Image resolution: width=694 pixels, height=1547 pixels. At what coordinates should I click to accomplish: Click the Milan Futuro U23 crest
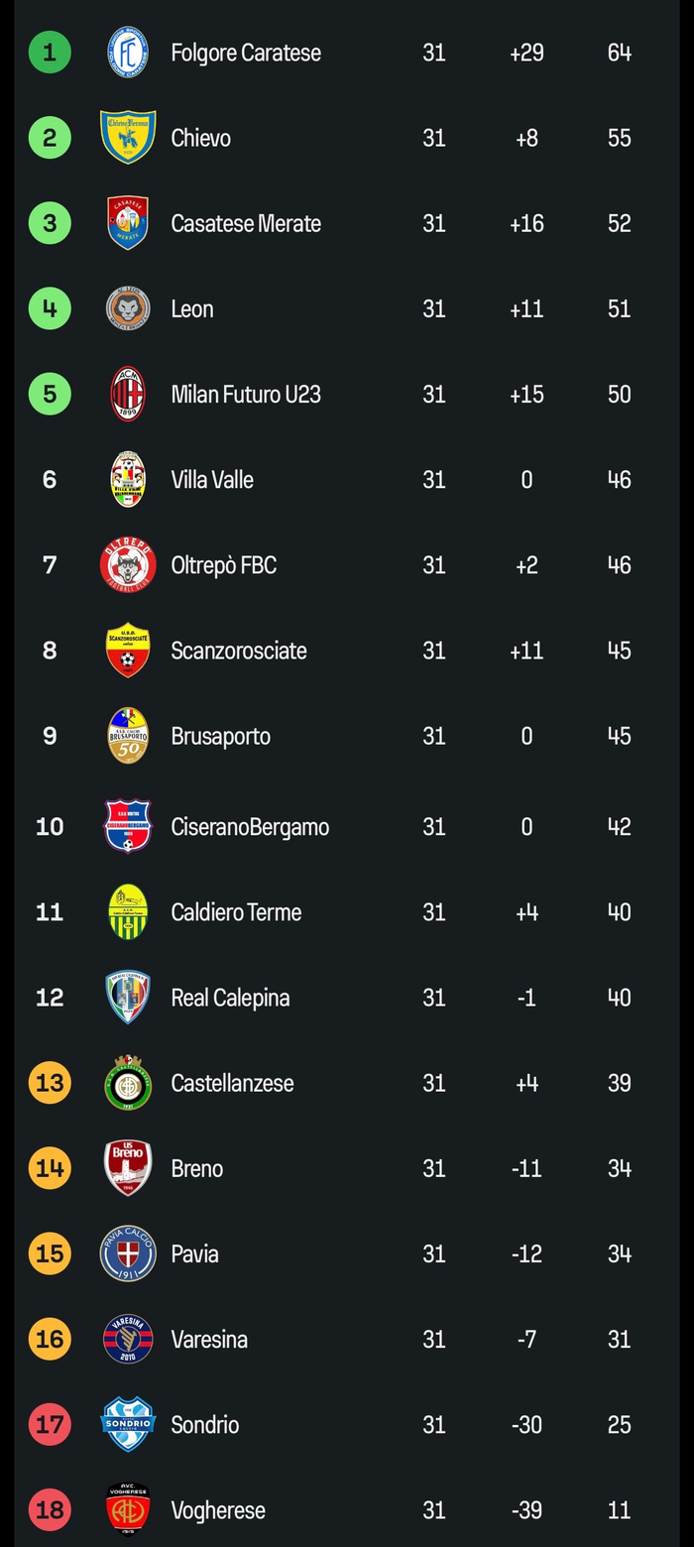tap(128, 395)
